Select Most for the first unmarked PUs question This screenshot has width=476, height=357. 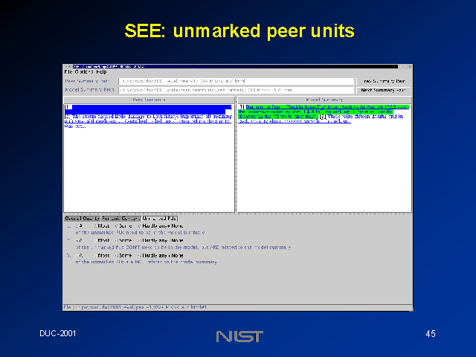point(97,225)
